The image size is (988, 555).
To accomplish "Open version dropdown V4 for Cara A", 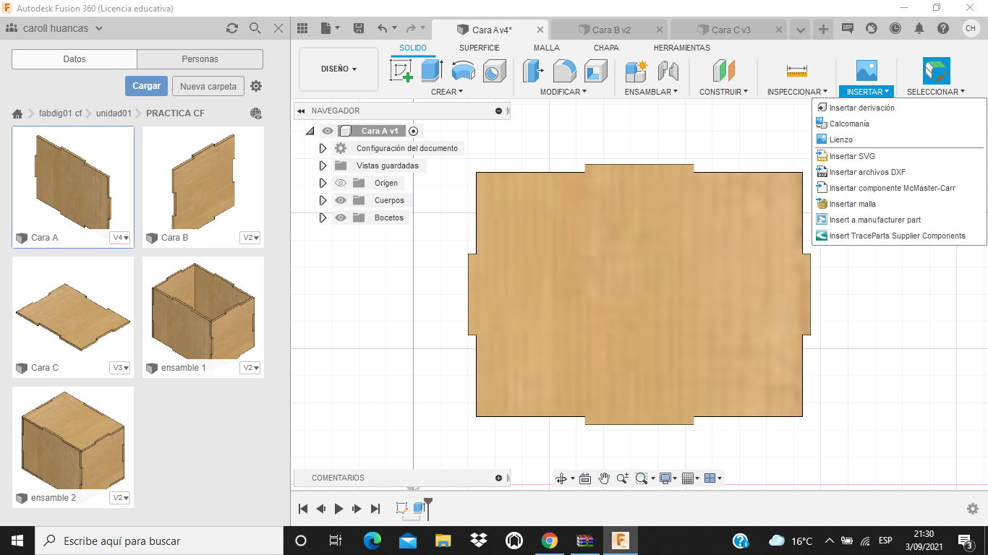I will (x=120, y=238).
